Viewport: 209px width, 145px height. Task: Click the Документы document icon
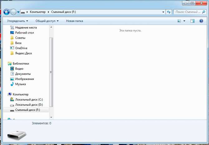pyautogui.click(x=12, y=74)
